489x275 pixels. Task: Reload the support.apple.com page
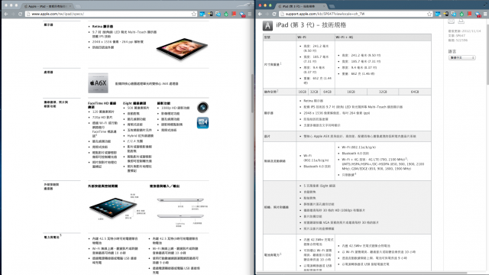(274, 14)
